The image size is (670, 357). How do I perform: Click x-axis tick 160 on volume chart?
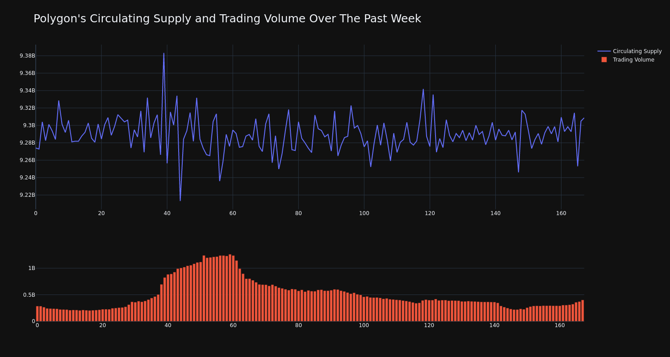(x=560, y=325)
